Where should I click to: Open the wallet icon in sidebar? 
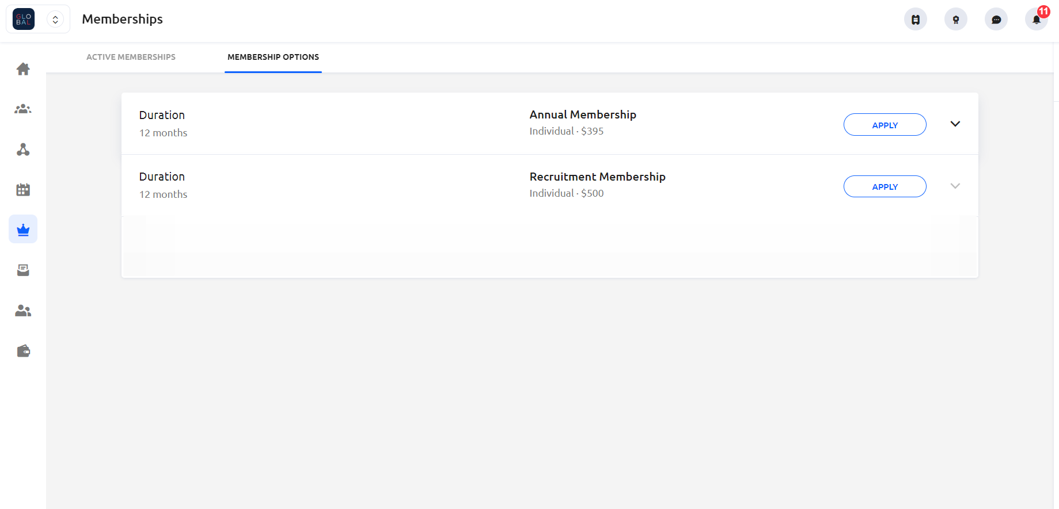coord(23,351)
